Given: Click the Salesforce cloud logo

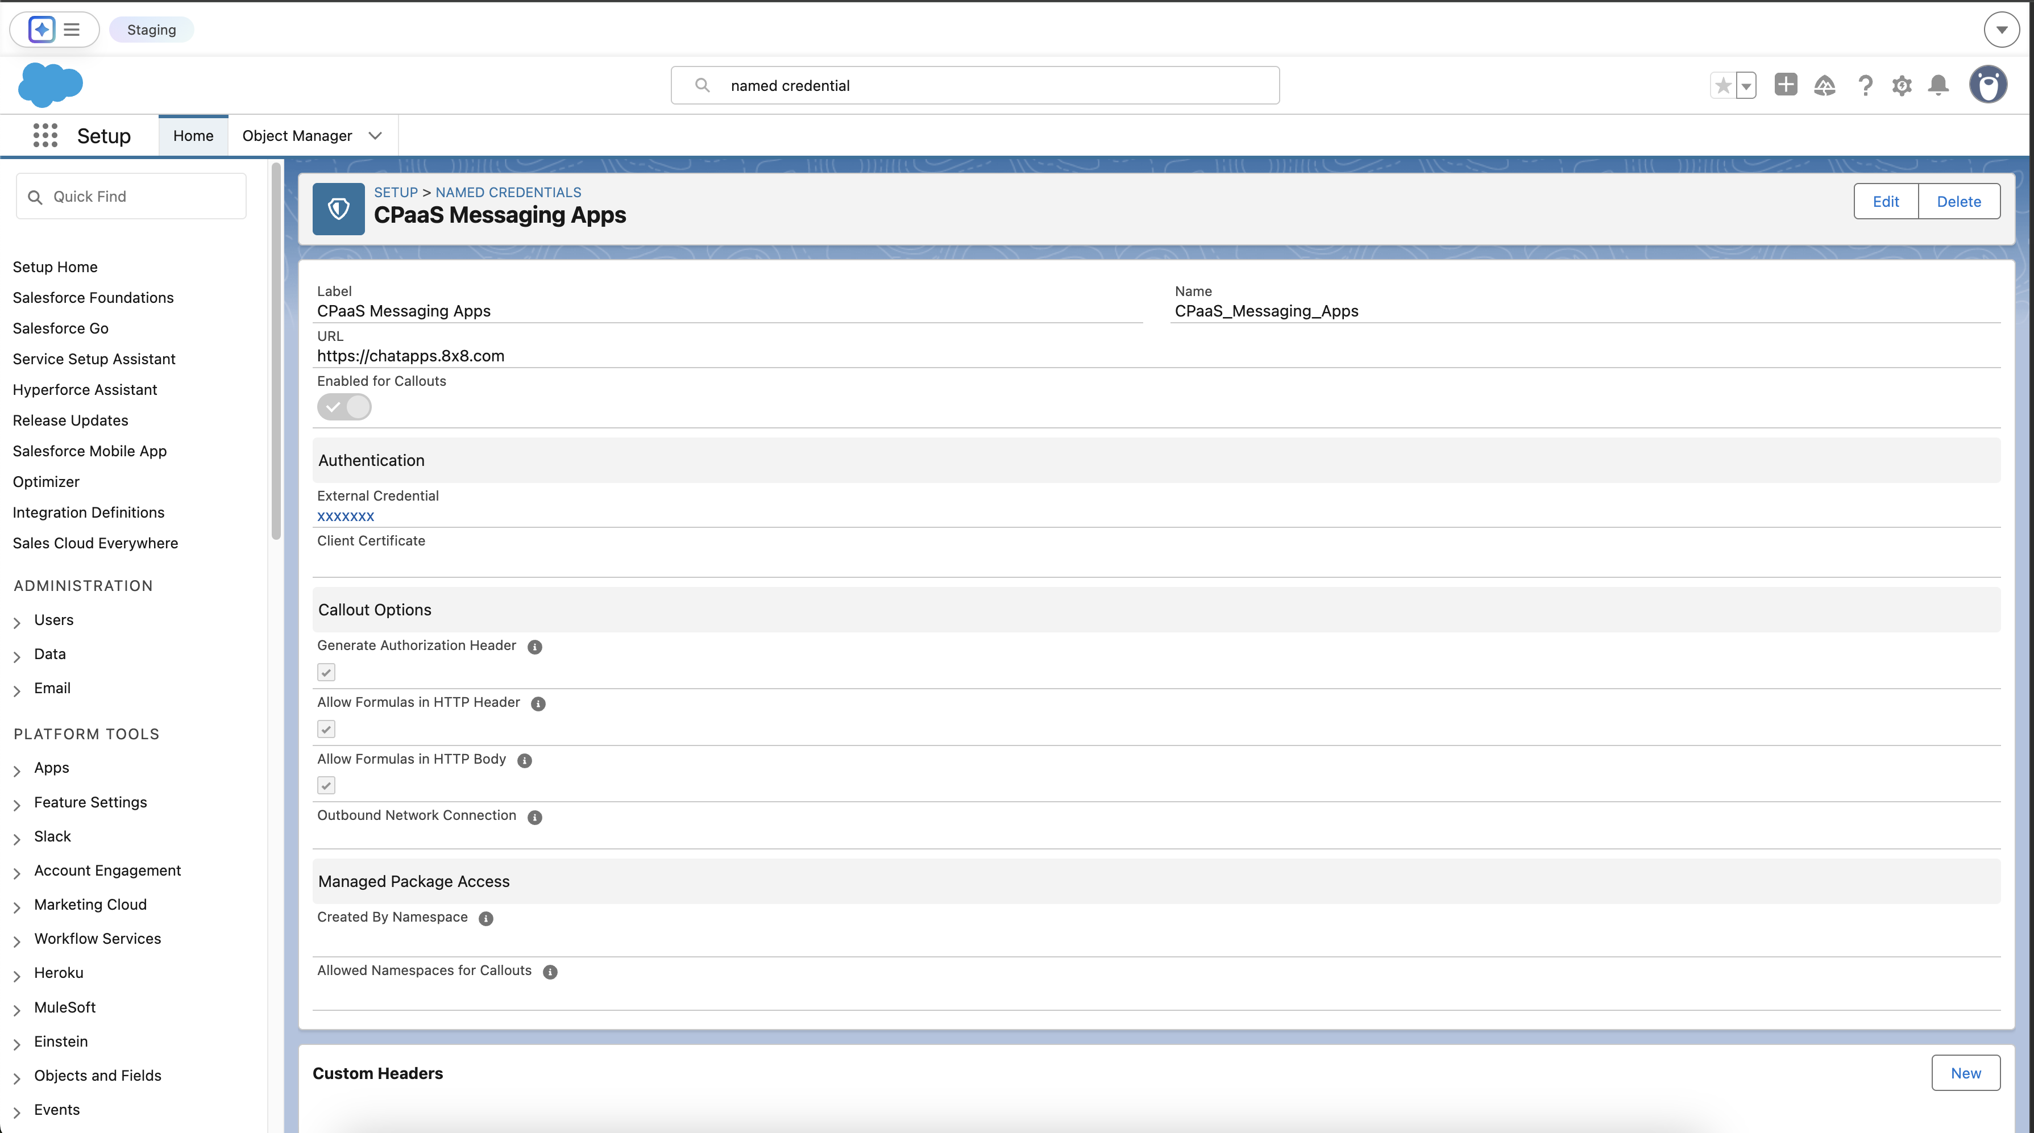Looking at the screenshot, I should [x=50, y=85].
